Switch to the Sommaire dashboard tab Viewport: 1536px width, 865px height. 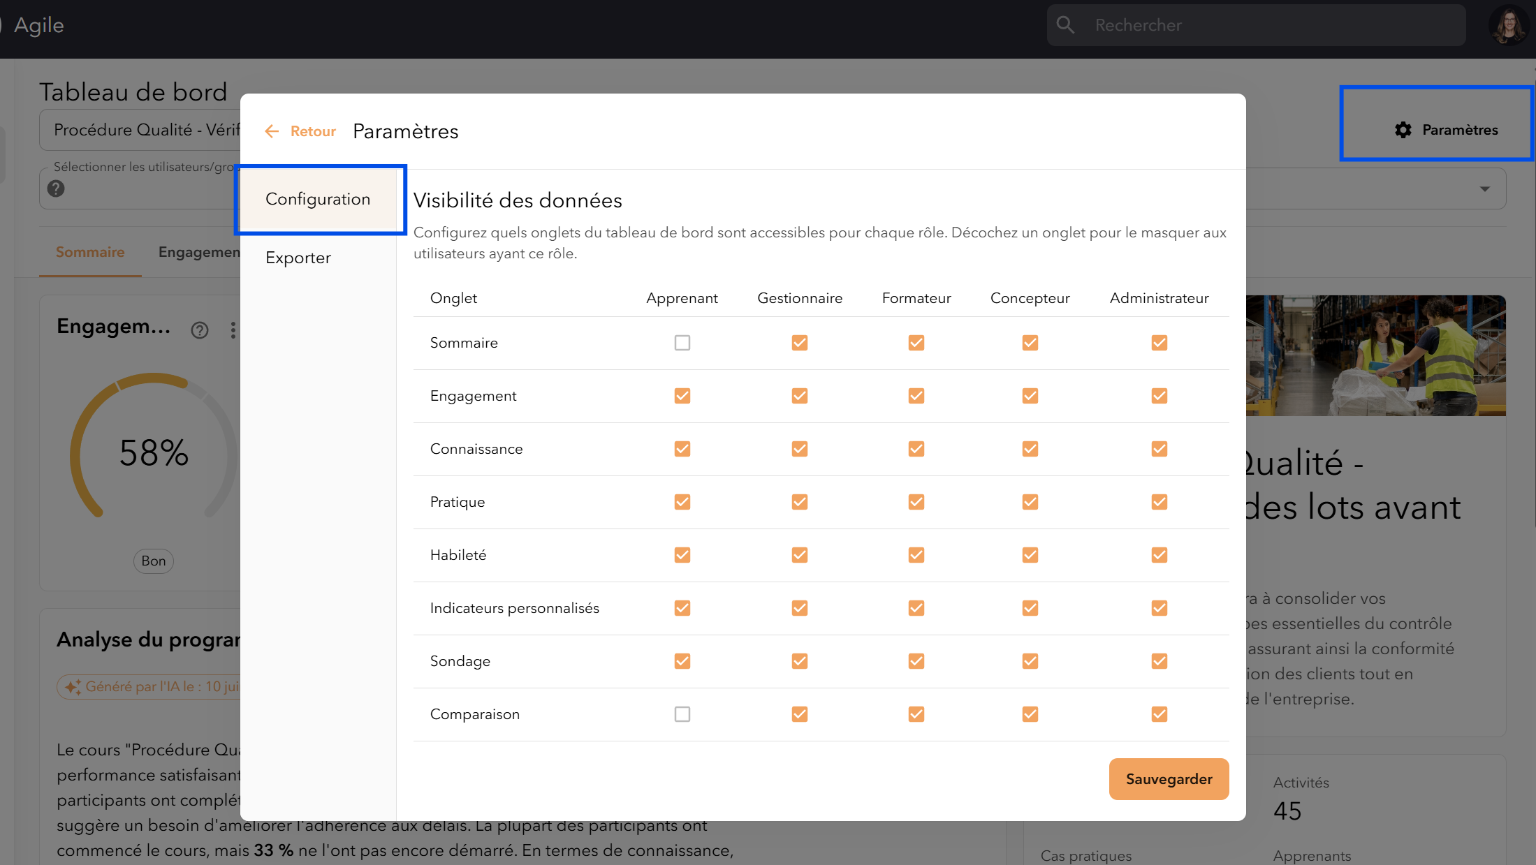pyautogui.click(x=90, y=252)
